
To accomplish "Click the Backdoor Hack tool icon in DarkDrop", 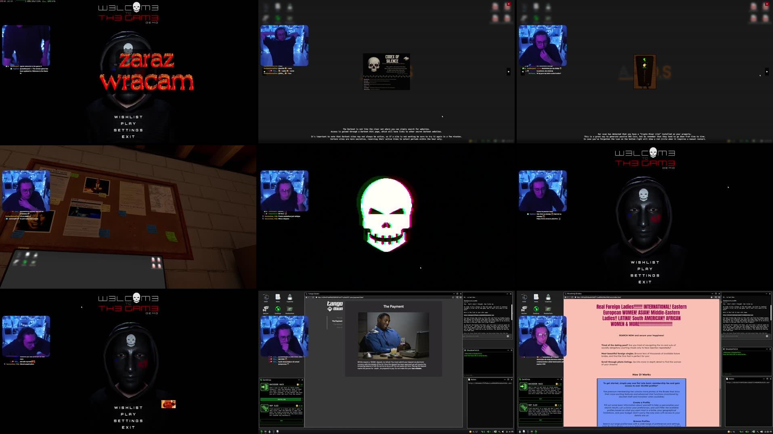I will (x=265, y=387).
